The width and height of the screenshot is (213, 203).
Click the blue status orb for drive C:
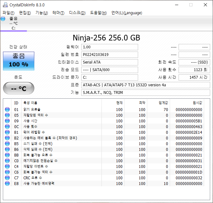(x=3, y=19)
